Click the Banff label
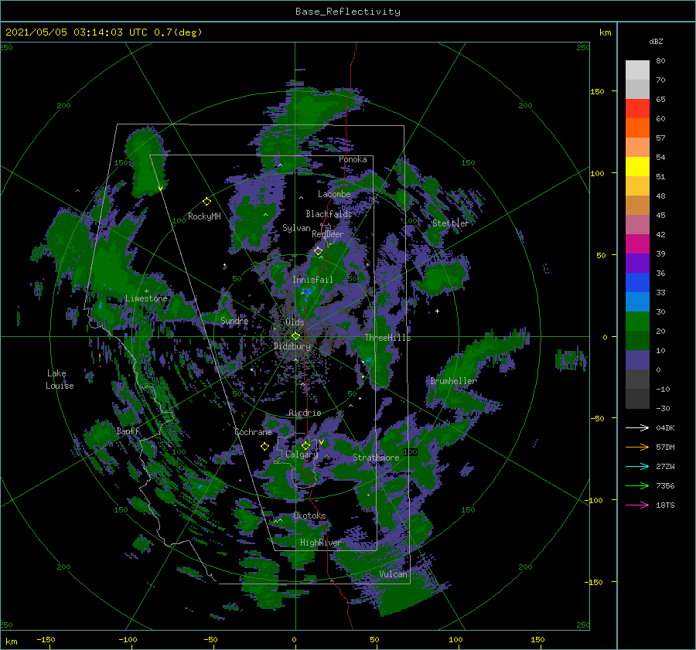The image size is (696, 650). [x=128, y=431]
